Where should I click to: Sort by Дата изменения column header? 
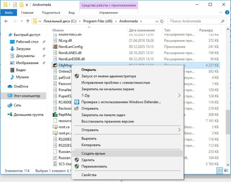click(142, 31)
